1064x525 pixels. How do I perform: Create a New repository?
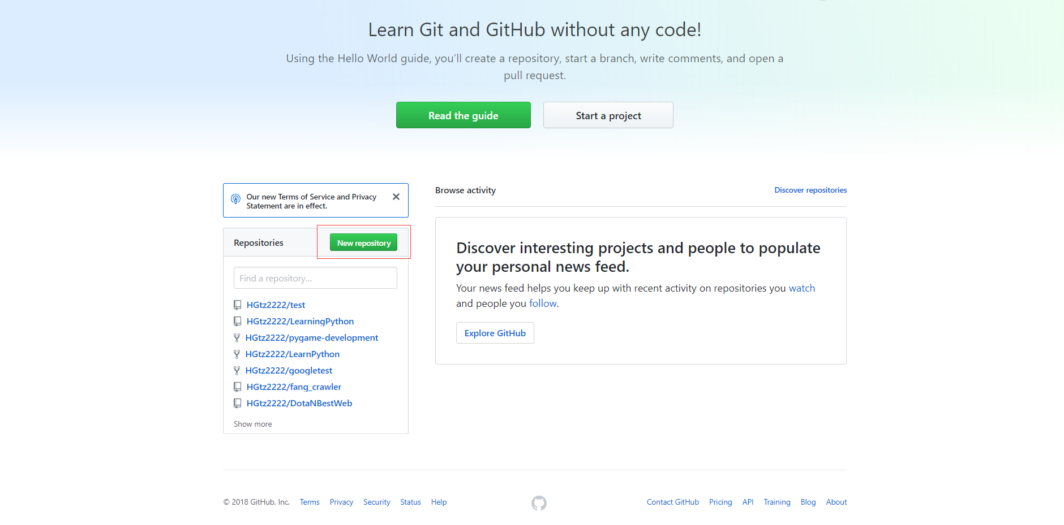[x=364, y=243]
